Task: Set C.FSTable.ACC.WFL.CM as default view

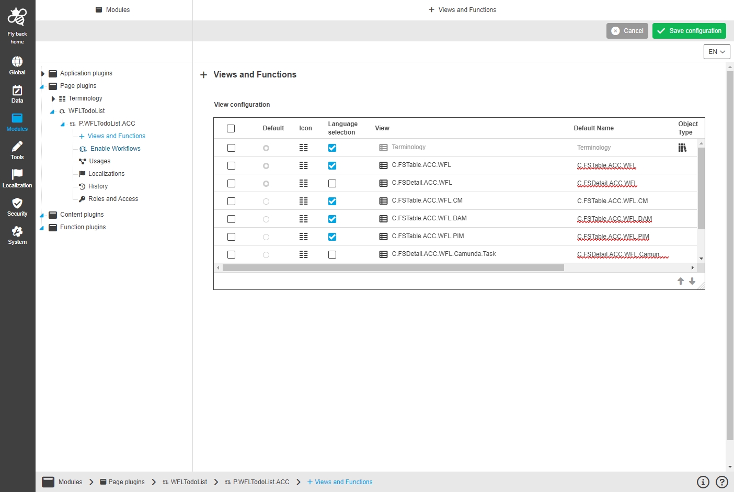Action: click(266, 202)
